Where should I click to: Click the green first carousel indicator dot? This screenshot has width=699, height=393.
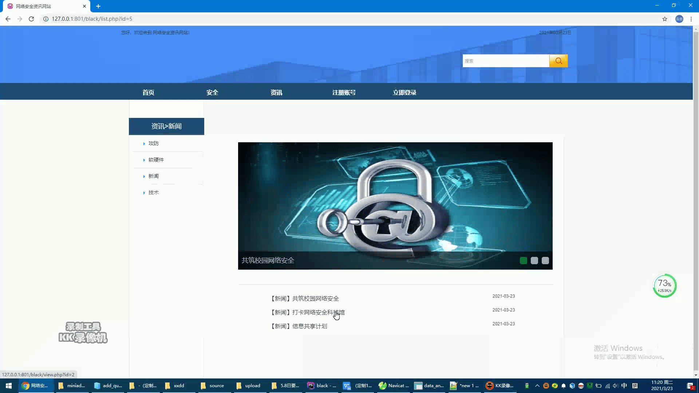(524, 261)
